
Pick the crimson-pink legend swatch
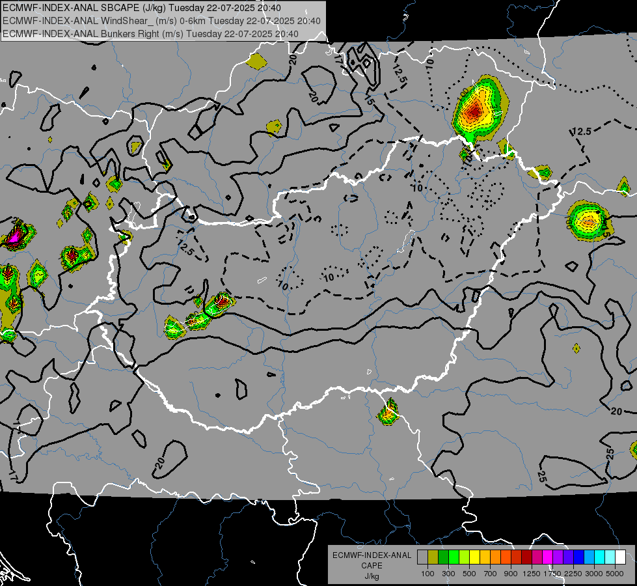coord(537,557)
